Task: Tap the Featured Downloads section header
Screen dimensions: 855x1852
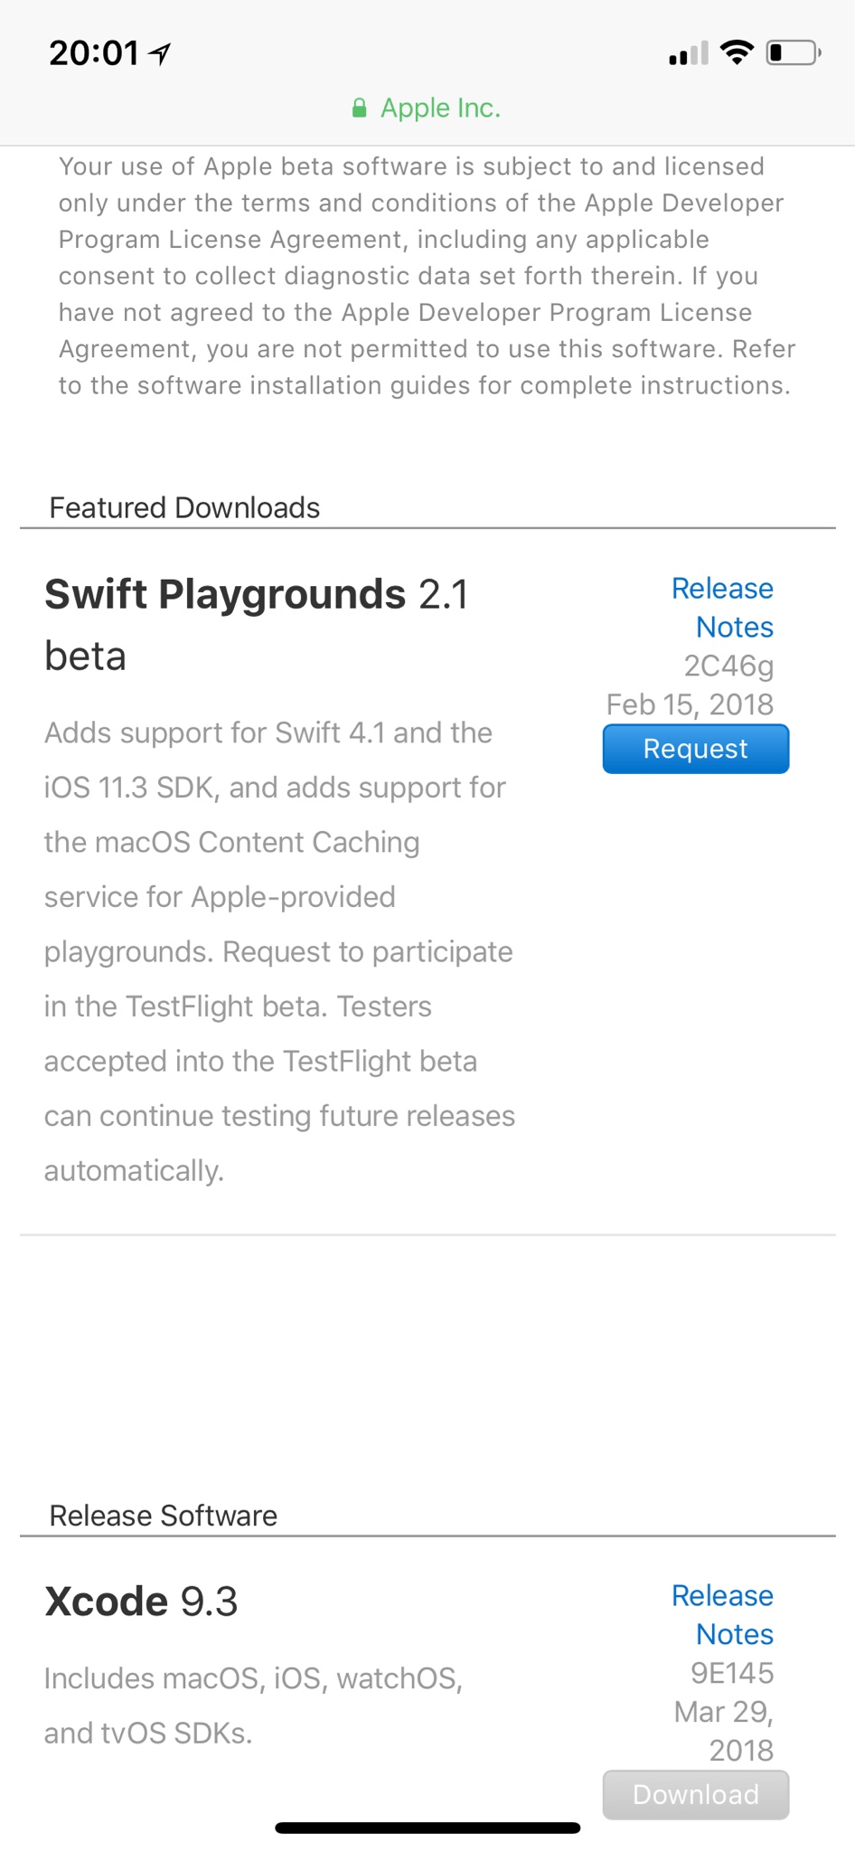Action: [x=184, y=508]
